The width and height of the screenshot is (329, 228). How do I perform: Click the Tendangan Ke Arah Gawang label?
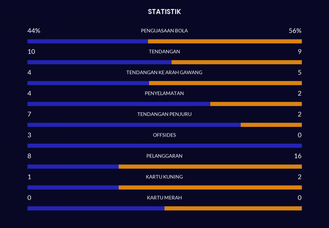tap(164, 72)
